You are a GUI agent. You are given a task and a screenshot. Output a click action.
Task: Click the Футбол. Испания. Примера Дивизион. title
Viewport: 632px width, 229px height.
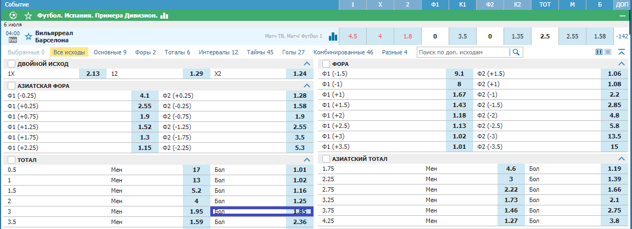(97, 16)
